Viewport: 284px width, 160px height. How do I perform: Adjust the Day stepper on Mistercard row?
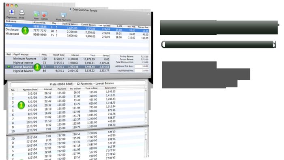coord(56,35)
